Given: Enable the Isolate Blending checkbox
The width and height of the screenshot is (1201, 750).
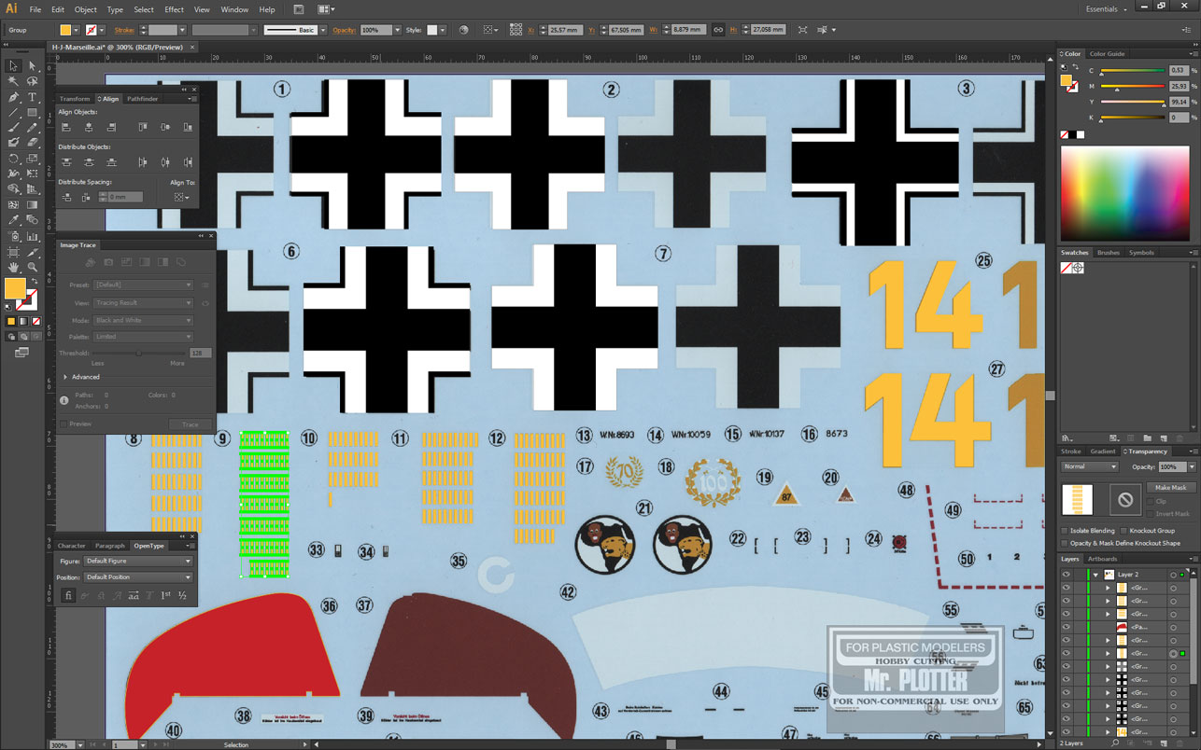Looking at the screenshot, I should point(1065,531).
